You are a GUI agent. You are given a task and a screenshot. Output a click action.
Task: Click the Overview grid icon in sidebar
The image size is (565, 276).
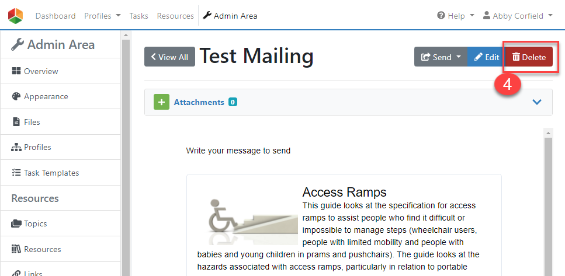[16, 71]
